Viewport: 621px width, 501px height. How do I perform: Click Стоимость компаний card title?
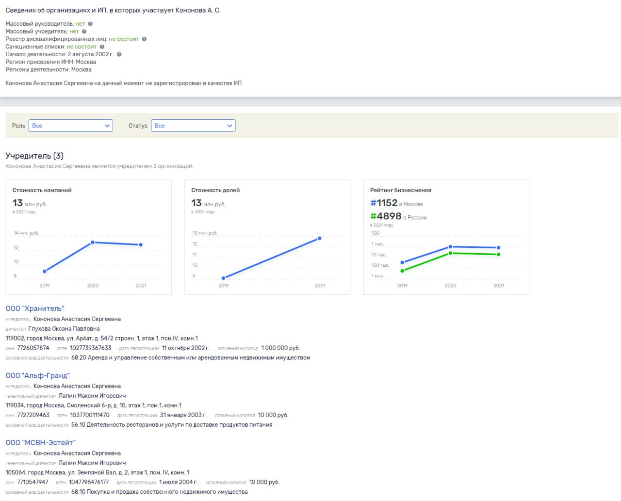tap(42, 190)
